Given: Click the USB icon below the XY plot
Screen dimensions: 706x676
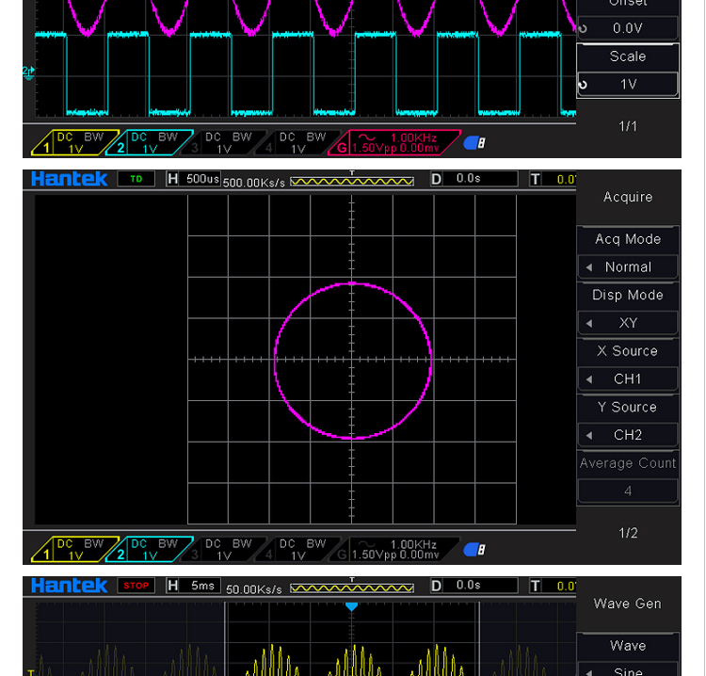Looking at the screenshot, I should (474, 550).
